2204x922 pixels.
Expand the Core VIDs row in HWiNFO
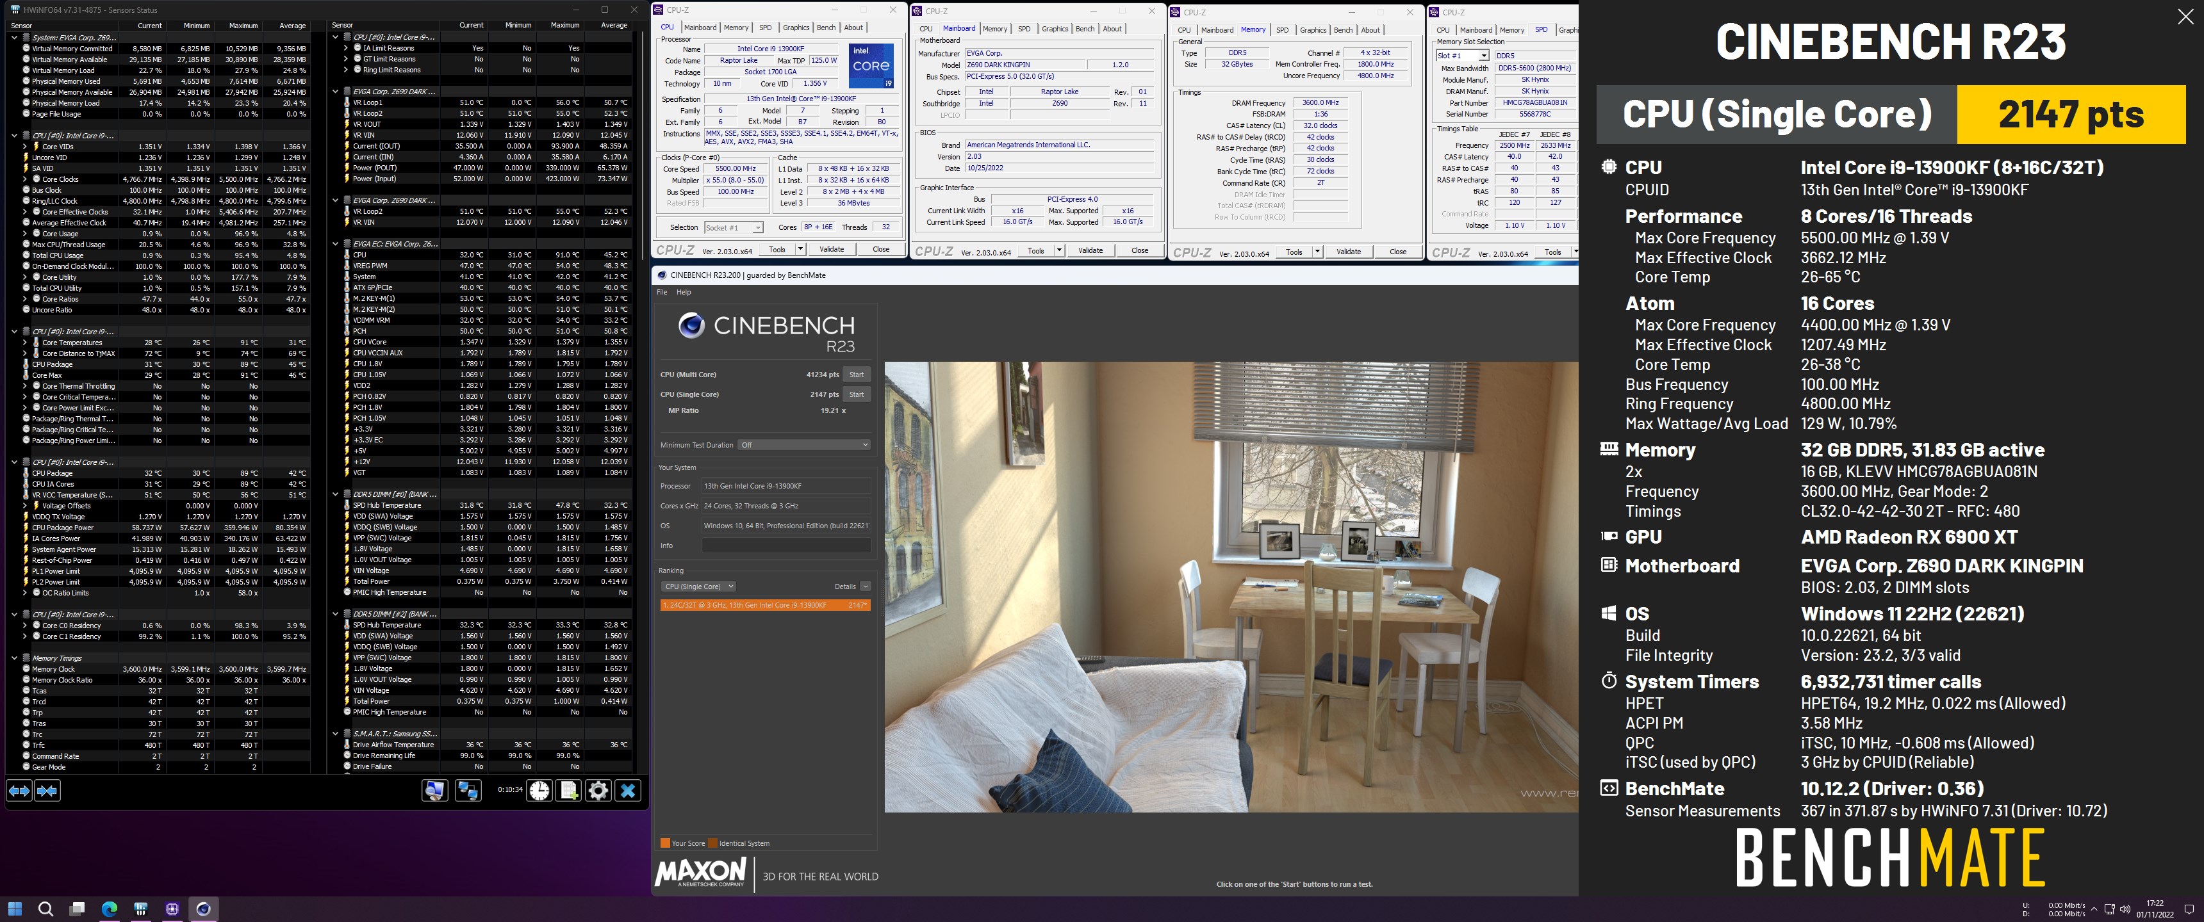click(x=25, y=146)
